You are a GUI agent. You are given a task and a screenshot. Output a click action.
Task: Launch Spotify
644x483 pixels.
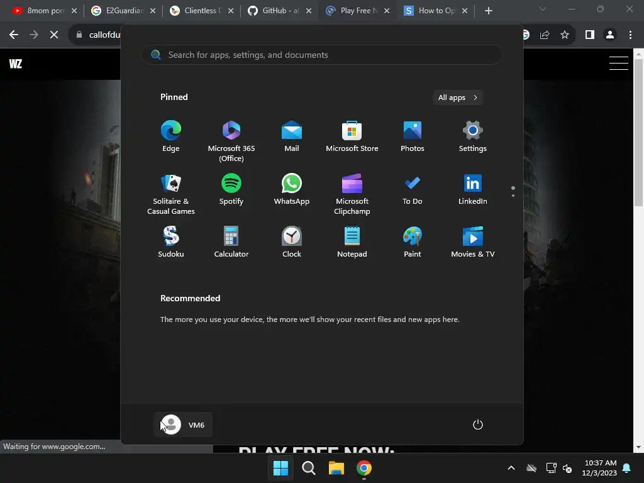click(x=231, y=190)
